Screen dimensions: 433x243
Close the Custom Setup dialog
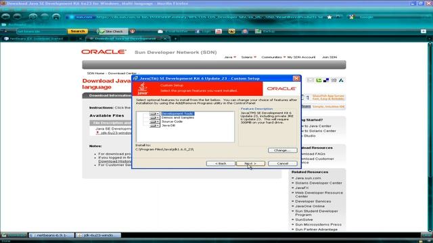tap(296, 78)
